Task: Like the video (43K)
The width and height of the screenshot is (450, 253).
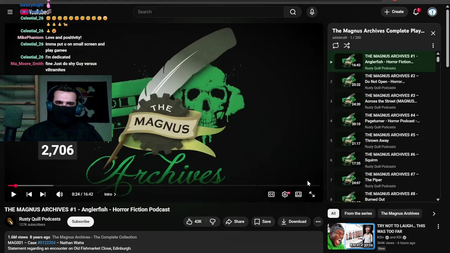Action: 194,222
